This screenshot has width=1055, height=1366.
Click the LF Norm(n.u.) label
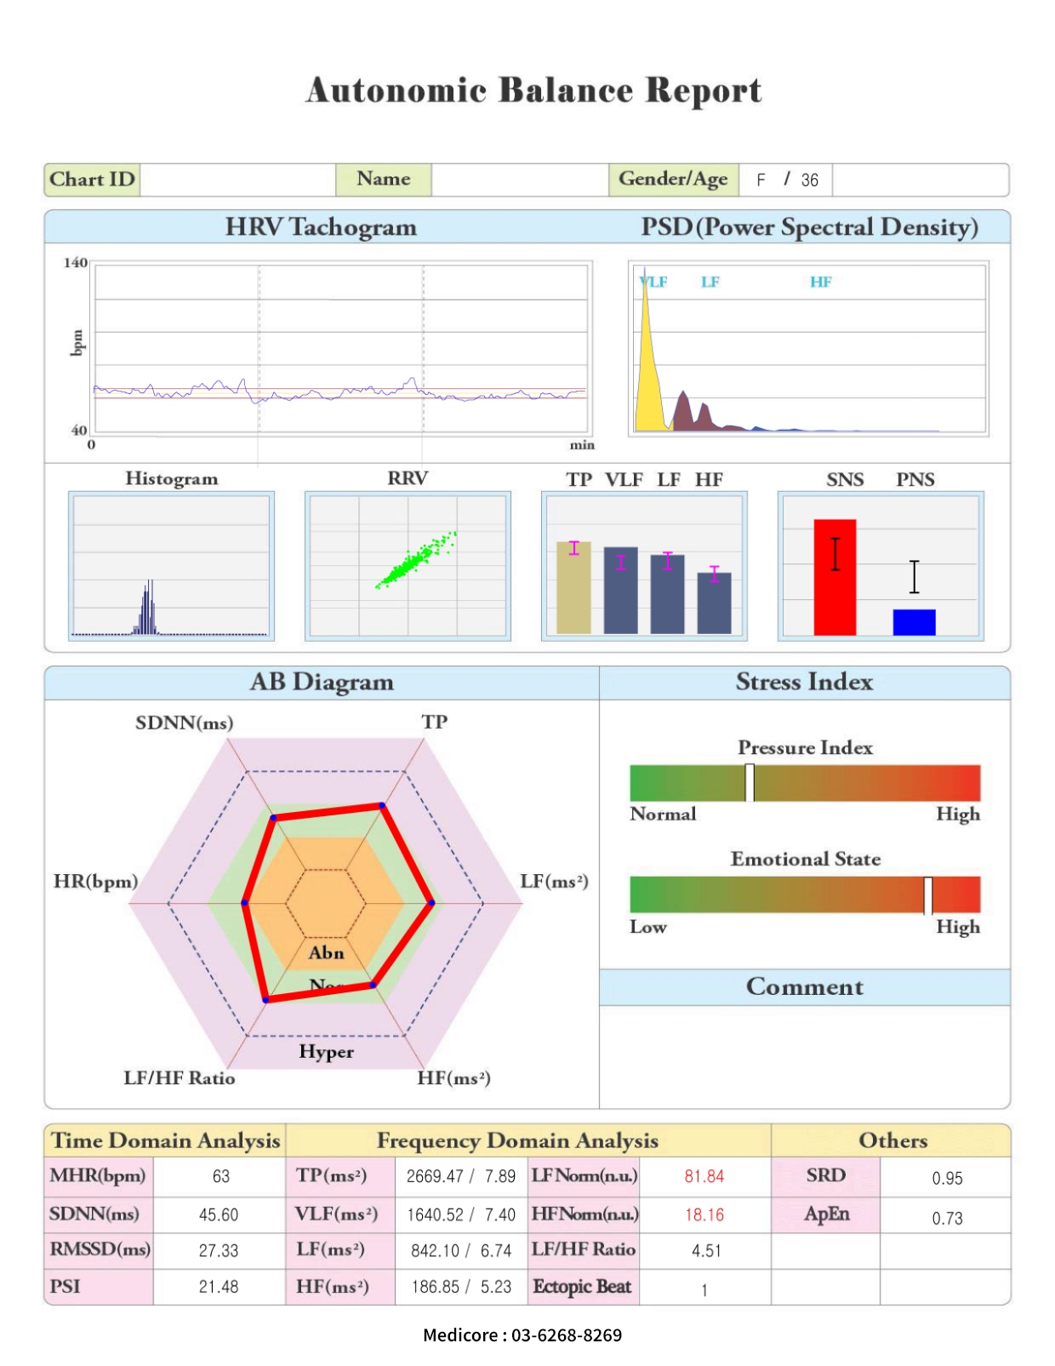(x=584, y=1175)
